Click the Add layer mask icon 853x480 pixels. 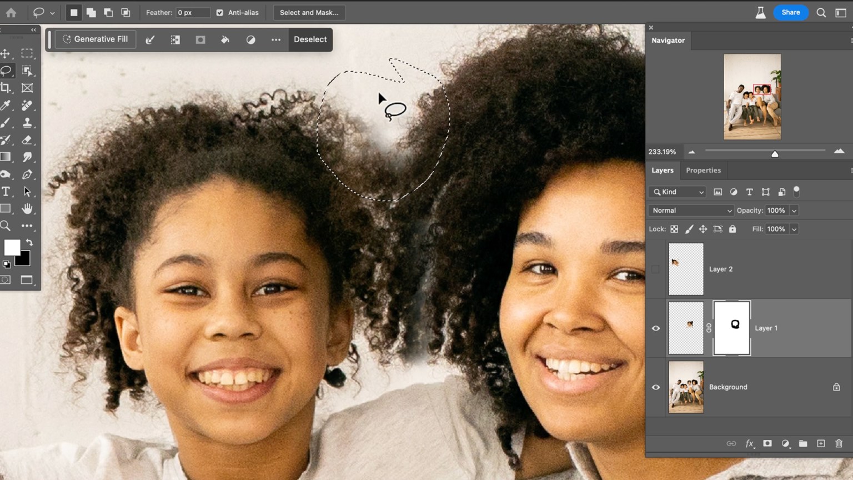click(x=767, y=443)
